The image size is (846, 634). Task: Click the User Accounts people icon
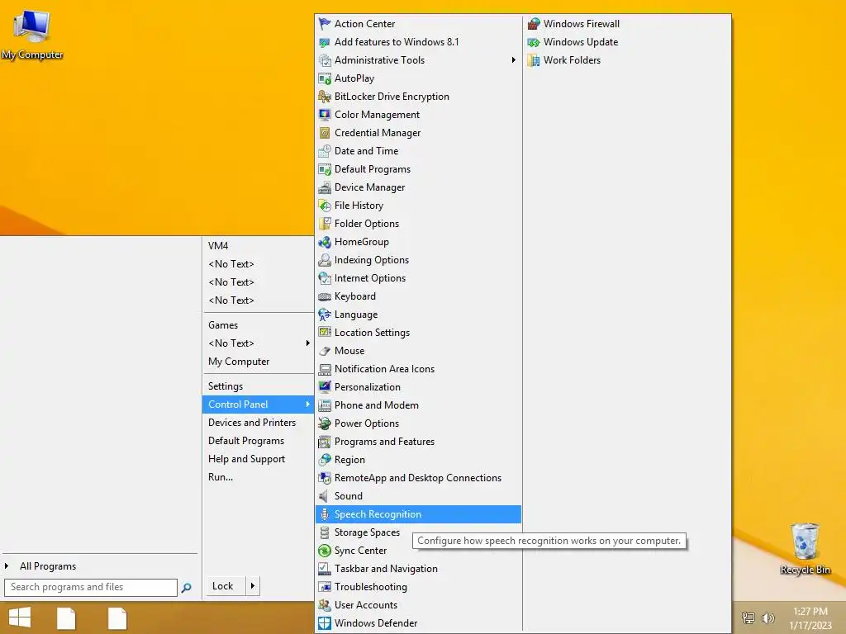coord(324,605)
